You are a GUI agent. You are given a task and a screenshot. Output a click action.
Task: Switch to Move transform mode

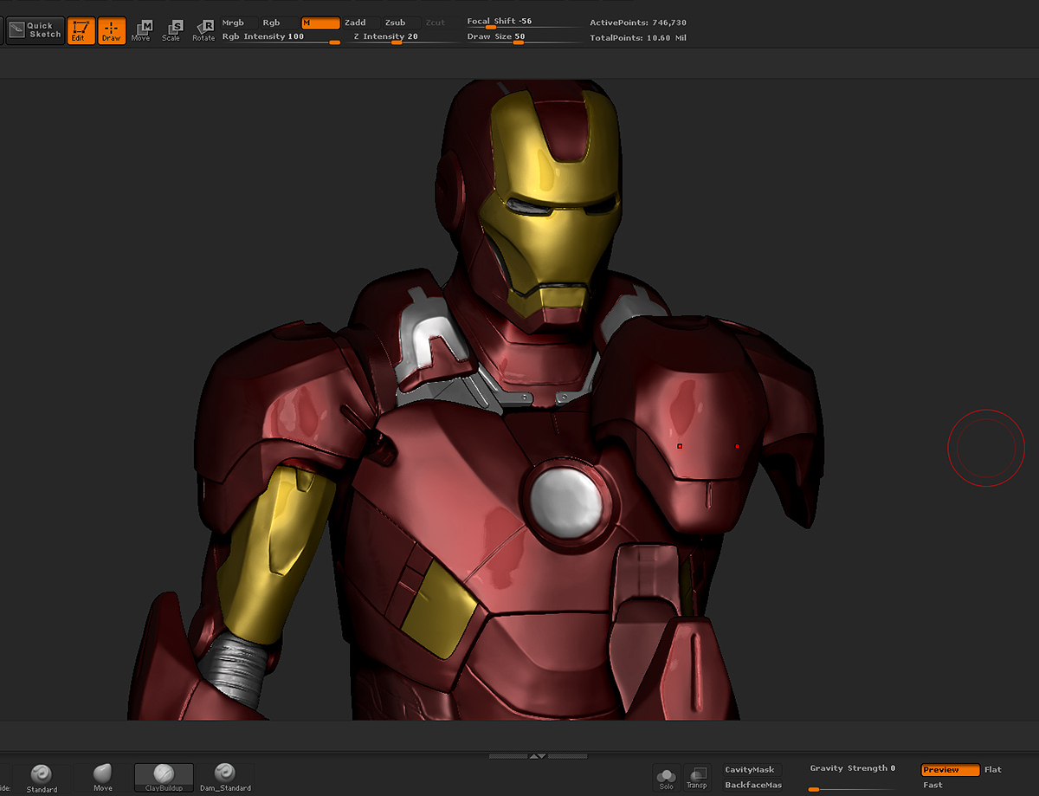[141, 31]
